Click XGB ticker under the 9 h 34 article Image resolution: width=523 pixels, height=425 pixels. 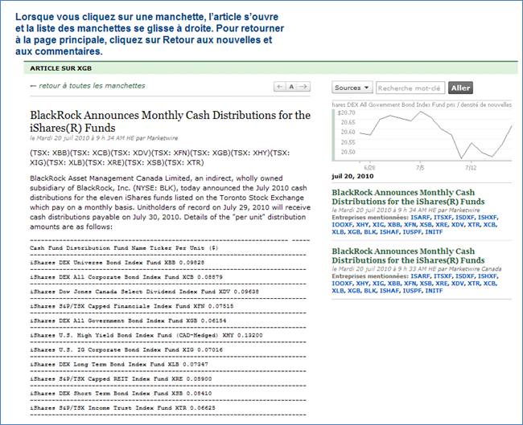point(354,232)
